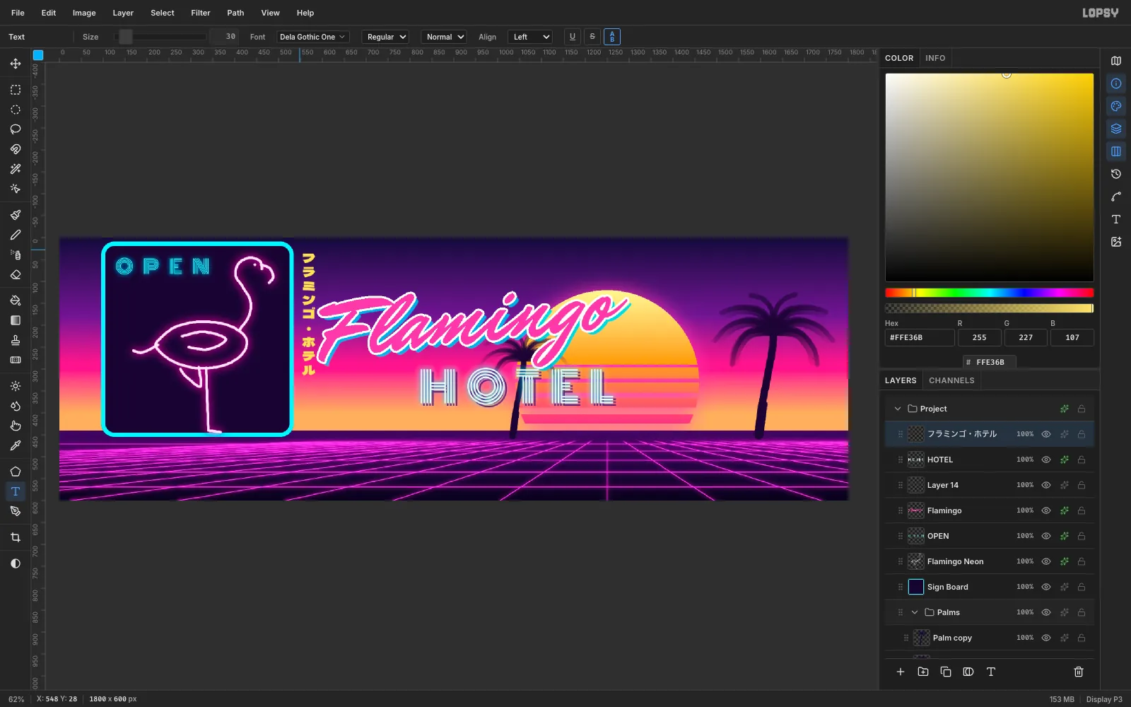Image resolution: width=1131 pixels, height=707 pixels.
Task: Toggle effects on the Flamingo layer
Action: click(x=1064, y=510)
